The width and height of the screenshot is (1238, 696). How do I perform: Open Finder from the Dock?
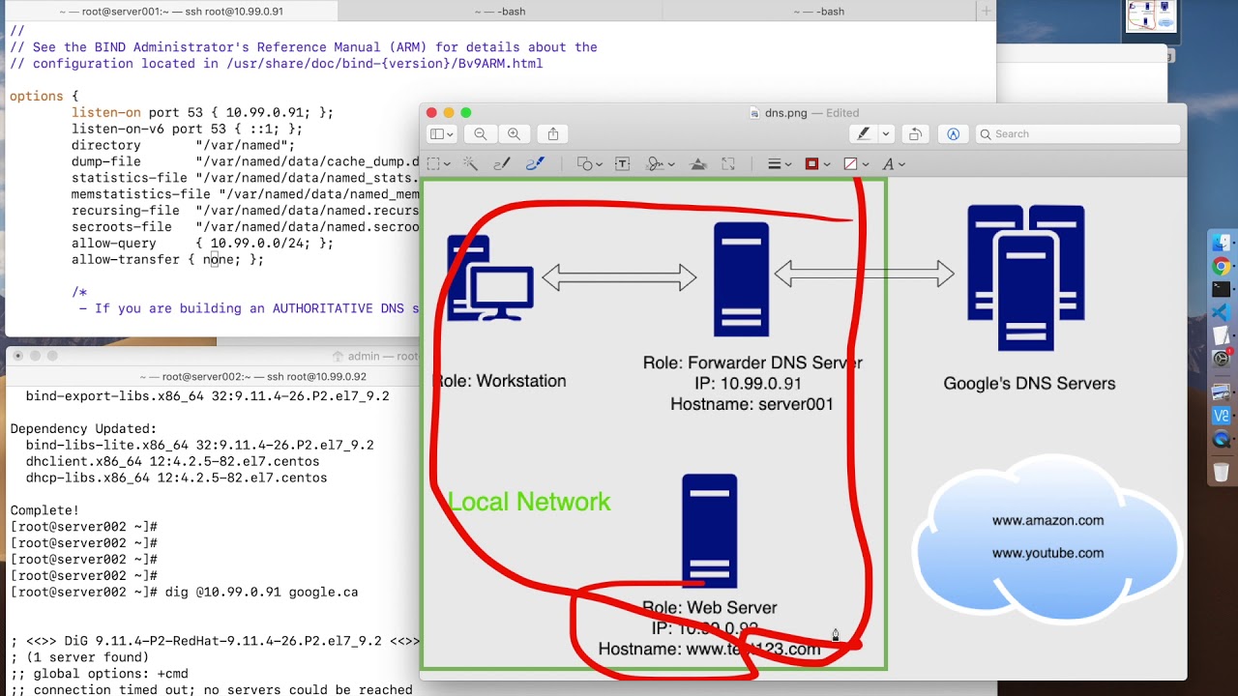pos(1221,242)
